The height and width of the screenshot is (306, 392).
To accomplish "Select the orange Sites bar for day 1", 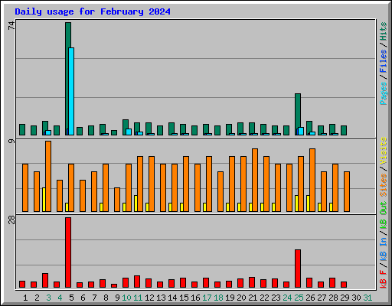I will pos(25,187).
